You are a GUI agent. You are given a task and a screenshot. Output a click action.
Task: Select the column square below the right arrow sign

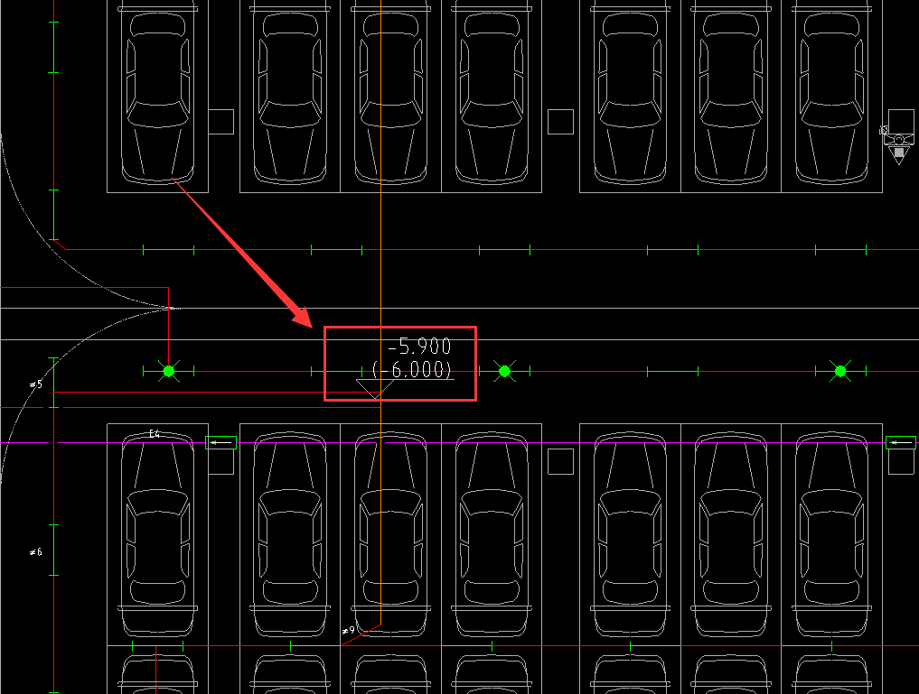tap(902, 462)
